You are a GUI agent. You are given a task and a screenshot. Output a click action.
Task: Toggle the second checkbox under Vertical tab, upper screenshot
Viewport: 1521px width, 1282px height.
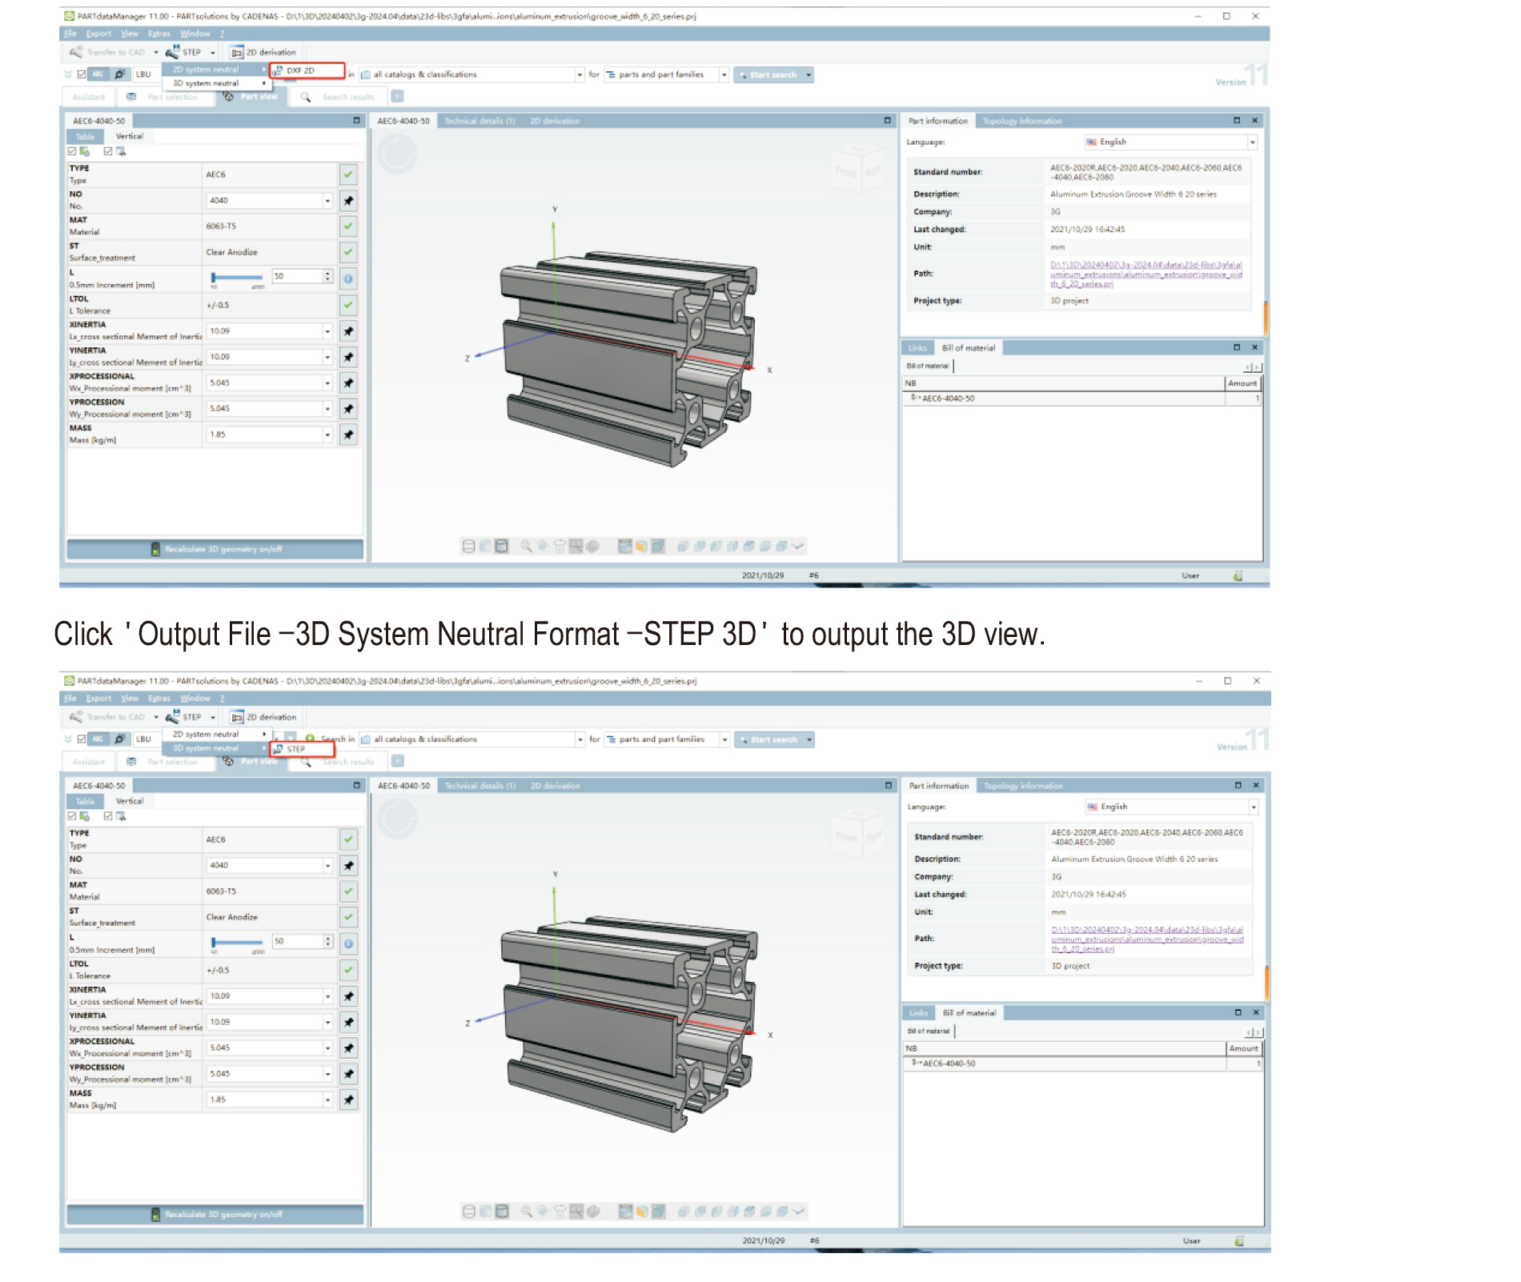coord(108,151)
